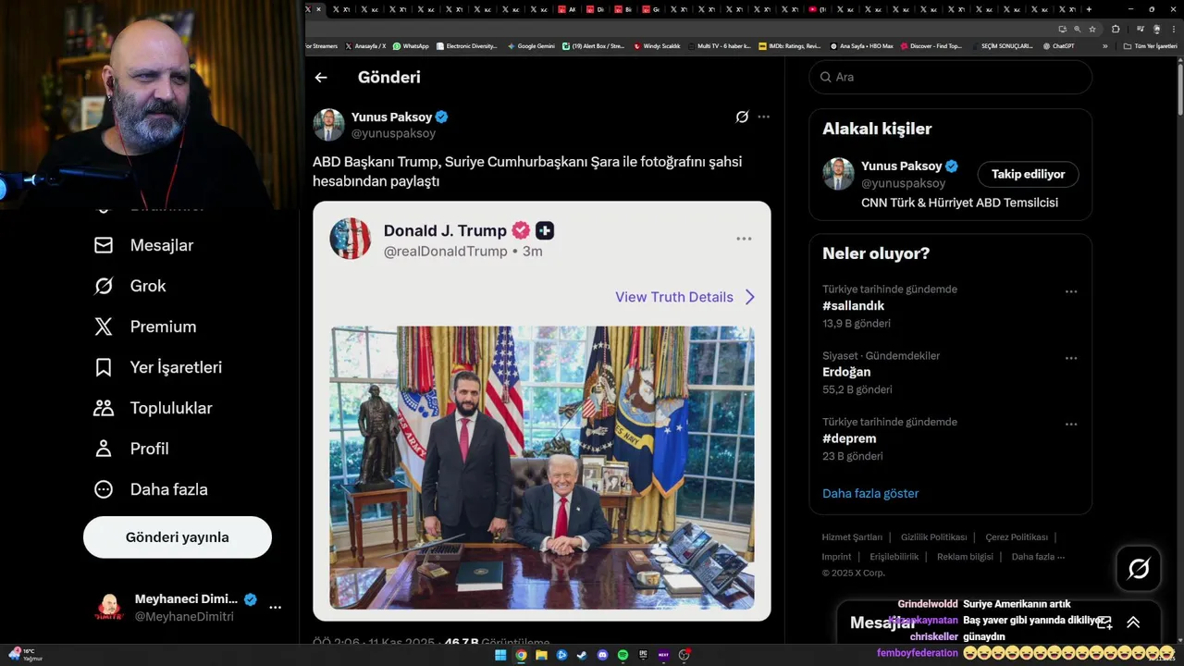This screenshot has height=666, width=1184.
Task: Open the Chrome extensions puzzle icon
Action: click(x=1116, y=29)
